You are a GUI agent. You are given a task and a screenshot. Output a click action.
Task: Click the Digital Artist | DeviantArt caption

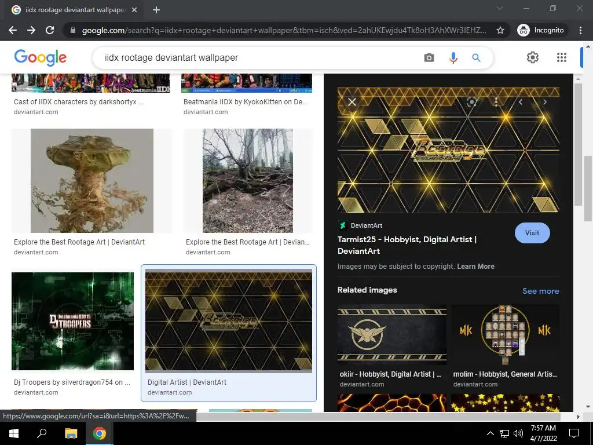(x=187, y=382)
